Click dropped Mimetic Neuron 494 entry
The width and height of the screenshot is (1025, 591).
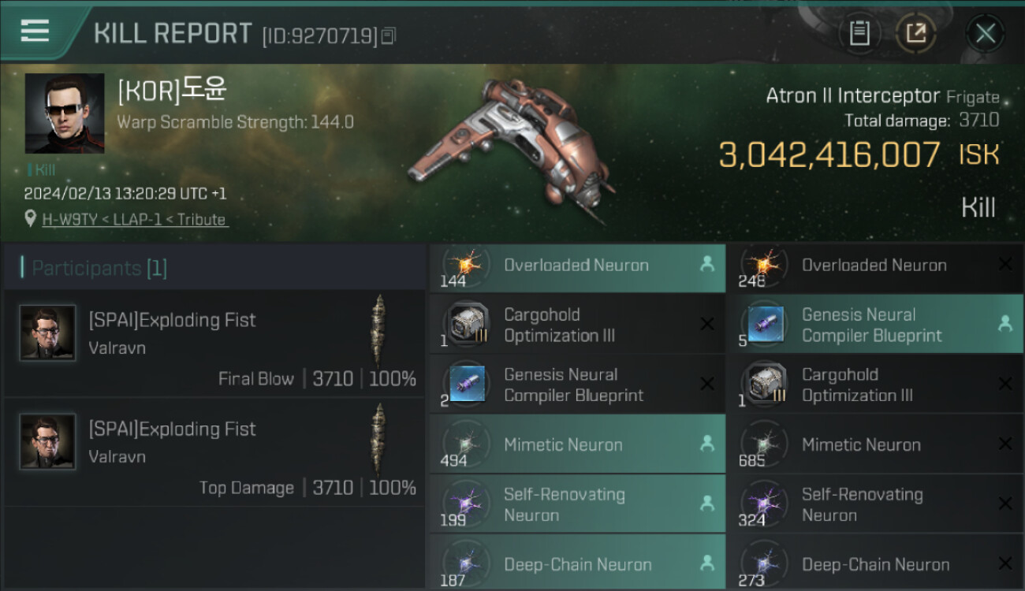pos(576,444)
